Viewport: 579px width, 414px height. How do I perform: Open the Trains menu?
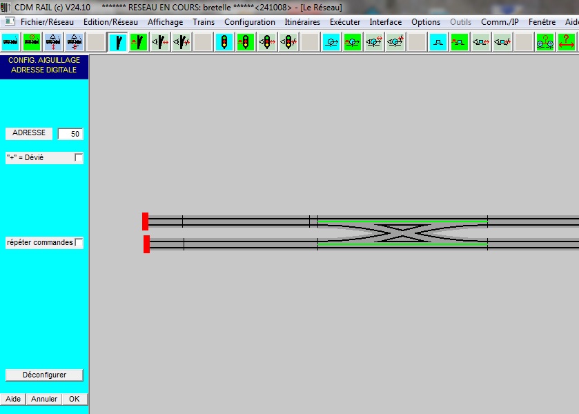(x=204, y=22)
